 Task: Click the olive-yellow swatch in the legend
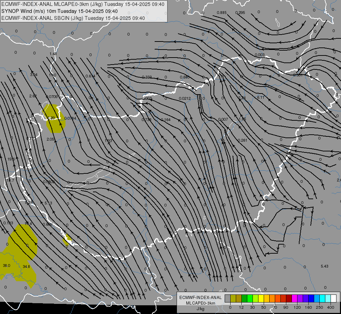233,299
